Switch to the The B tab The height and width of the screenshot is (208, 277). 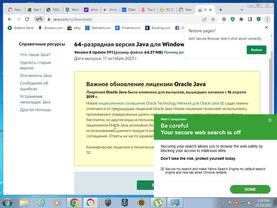point(149,10)
